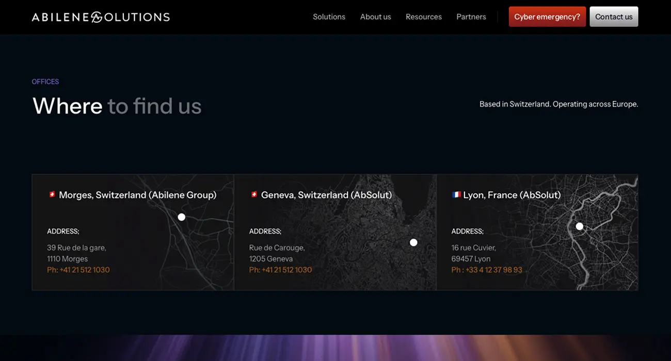Select the Morges map location marker
This screenshot has width=671, height=361.
(181, 217)
